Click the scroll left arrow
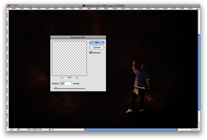 193,129
